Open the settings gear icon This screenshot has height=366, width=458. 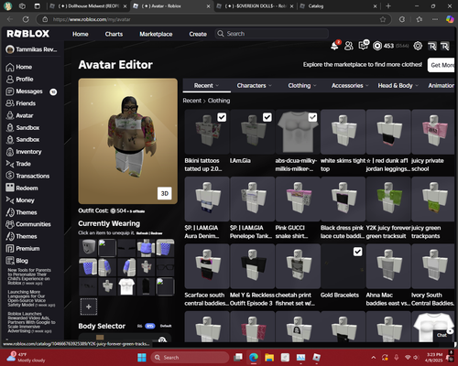[418, 46]
